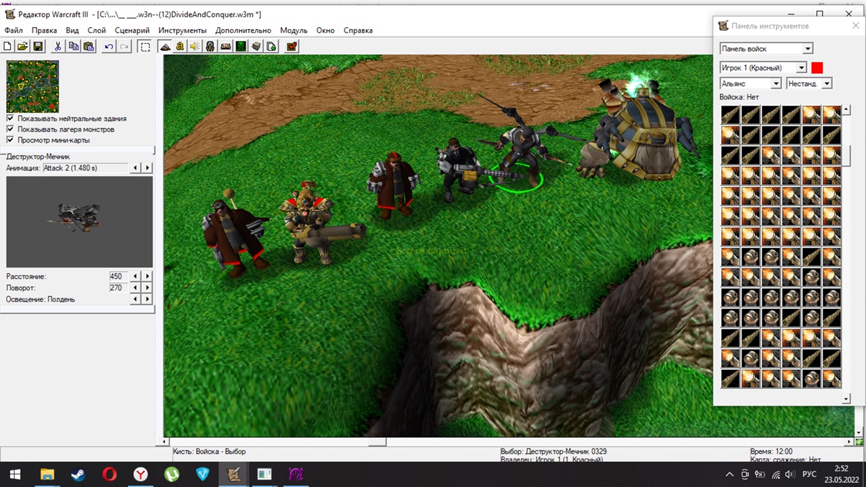Image resolution: width=866 pixels, height=487 pixels.
Task: Toggle 'Просмотр мини-карты' checkbox
Action: [10, 140]
